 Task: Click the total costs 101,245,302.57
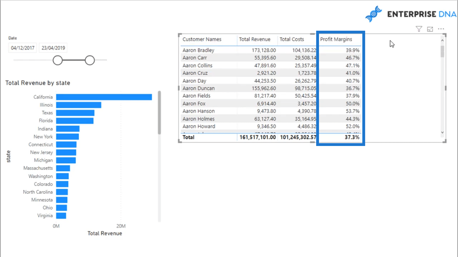click(x=298, y=137)
